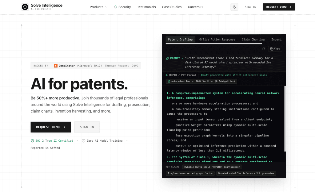This screenshot has width=315, height=192.
Task: Open Case Studies
Action: pos(172,7)
